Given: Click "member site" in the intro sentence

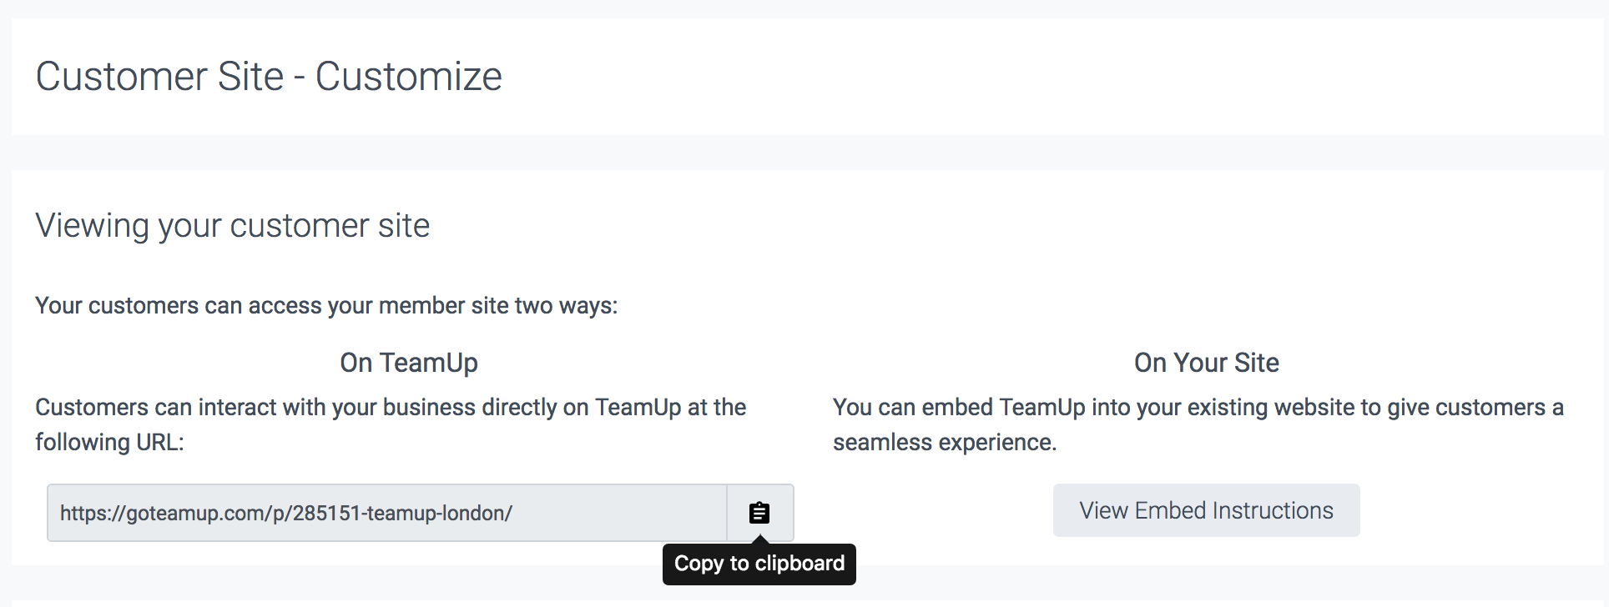Looking at the screenshot, I should (442, 306).
